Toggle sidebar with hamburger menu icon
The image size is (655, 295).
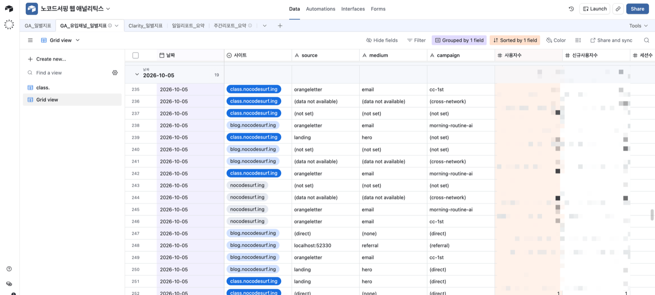[x=30, y=40]
